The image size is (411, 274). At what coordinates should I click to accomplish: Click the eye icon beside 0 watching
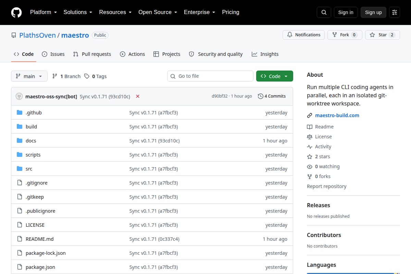310,166
